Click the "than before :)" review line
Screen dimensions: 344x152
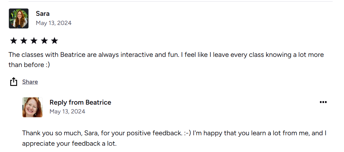click(29, 65)
